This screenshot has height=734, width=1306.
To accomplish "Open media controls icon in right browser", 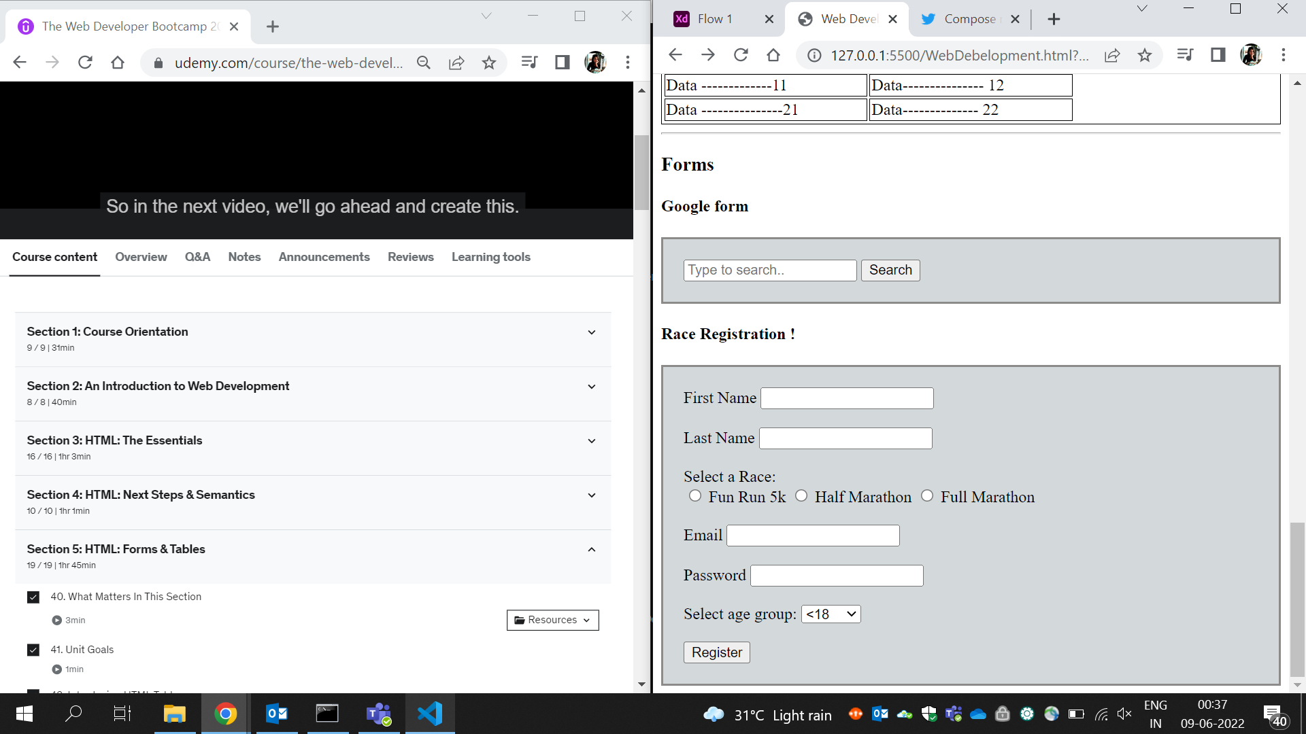I will click(1185, 55).
